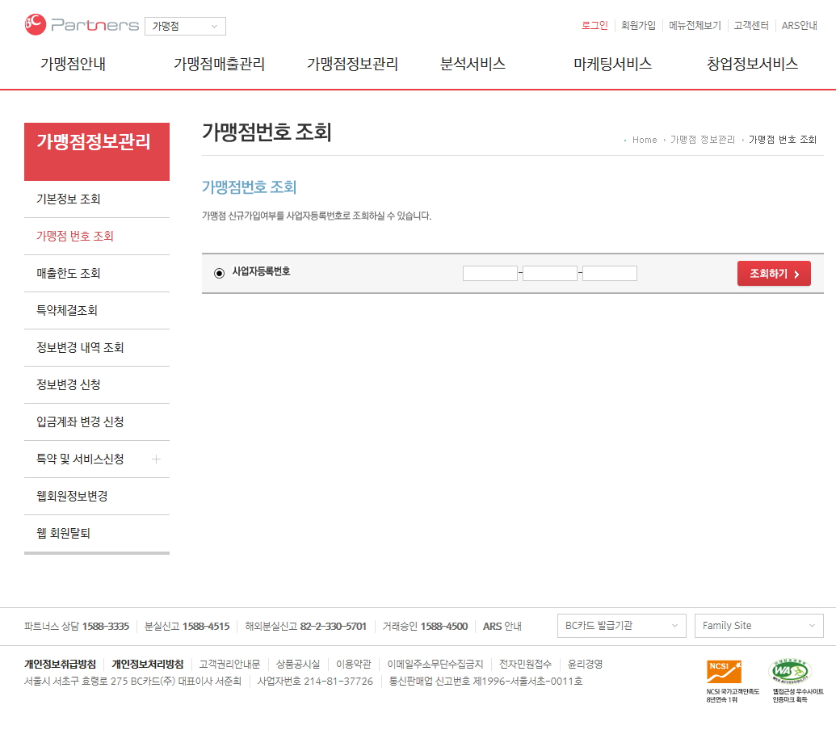Viewport: 836px width, 730px height.
Task: Open the 마케팅서비스 menu
Action: tap(612, 64)
